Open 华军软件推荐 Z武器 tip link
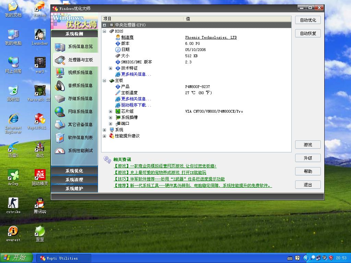Viewport: 351px width, 263px height. pyautogui.click(x=169, y=179)
